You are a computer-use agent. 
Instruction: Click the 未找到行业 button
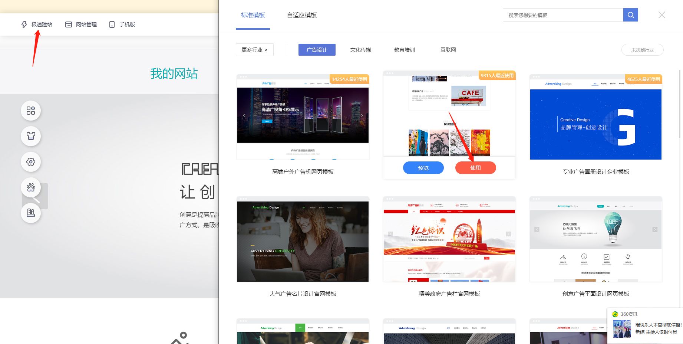[x=643, y=50]
